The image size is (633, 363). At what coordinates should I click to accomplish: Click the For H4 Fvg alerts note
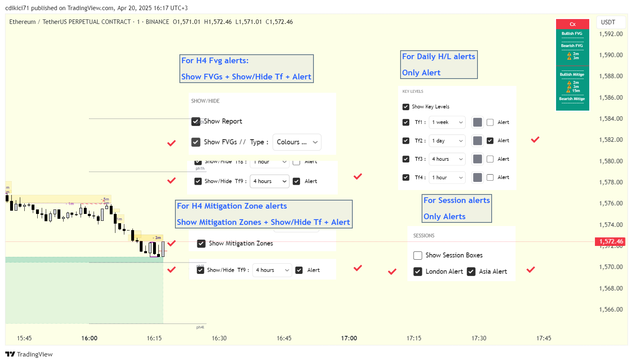point(247,69)
